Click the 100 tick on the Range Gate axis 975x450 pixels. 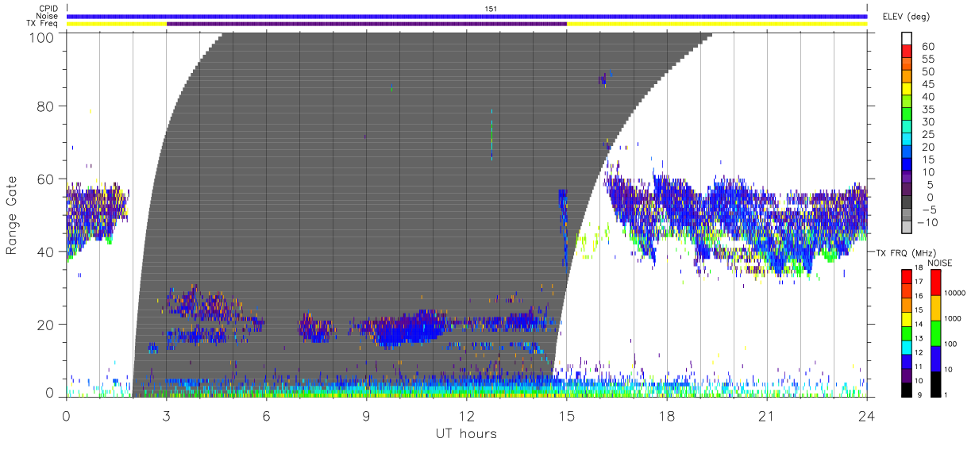44,37
